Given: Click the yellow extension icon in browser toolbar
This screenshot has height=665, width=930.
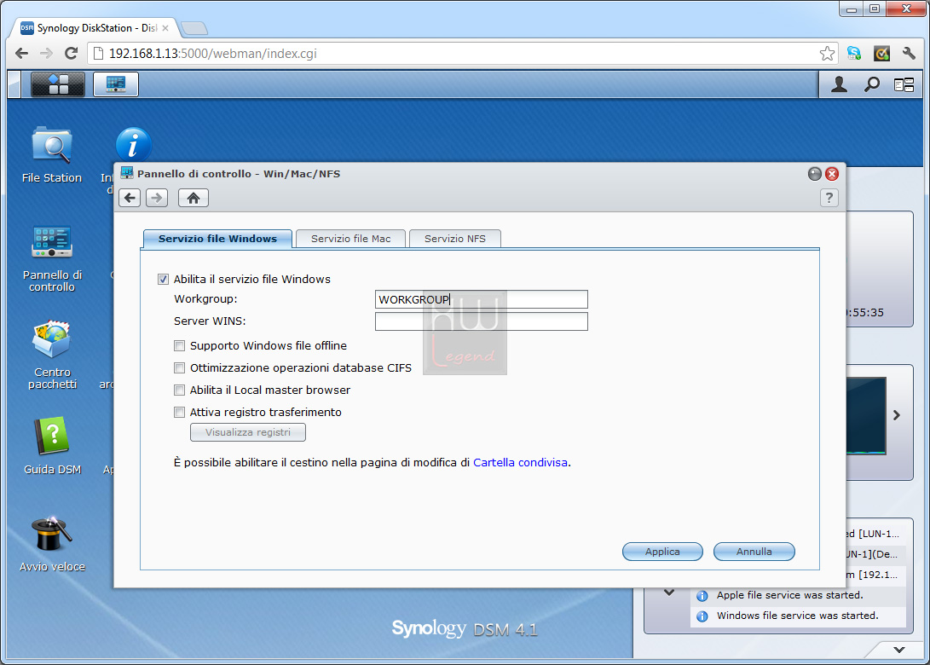Looking at the screenshot, I should click(x=881, y=54).
